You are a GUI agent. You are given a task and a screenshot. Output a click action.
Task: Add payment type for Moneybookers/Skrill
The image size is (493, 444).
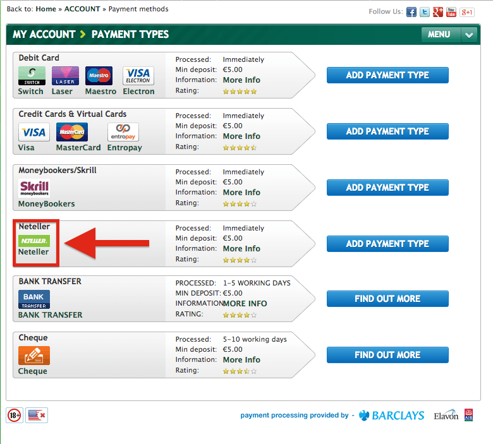[x=387, y=188]
